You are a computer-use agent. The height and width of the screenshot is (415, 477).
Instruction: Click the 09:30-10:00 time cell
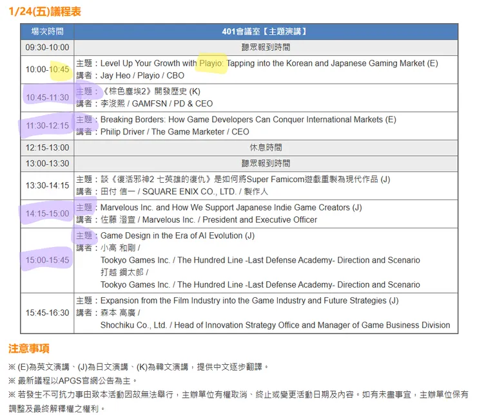coord(47,48)
